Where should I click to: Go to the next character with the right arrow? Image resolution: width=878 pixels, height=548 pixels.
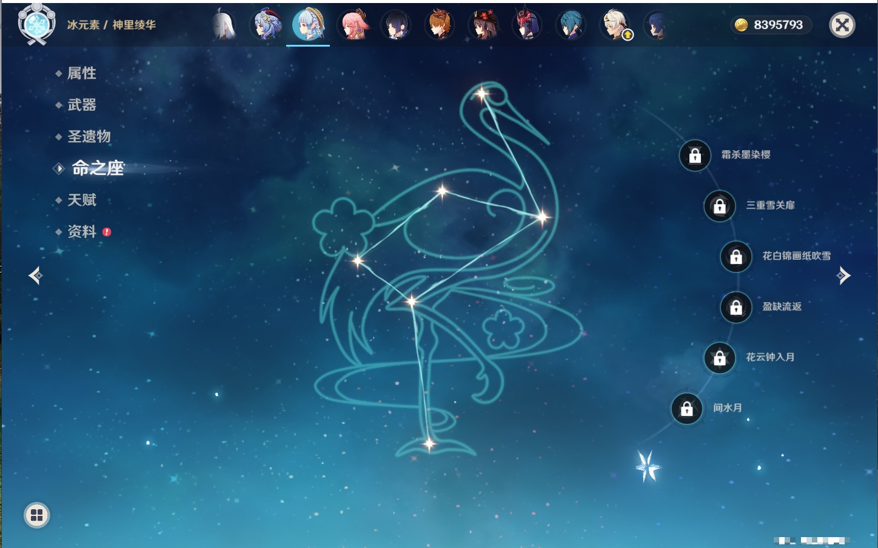pyautogui.click(x=843, y=276)
